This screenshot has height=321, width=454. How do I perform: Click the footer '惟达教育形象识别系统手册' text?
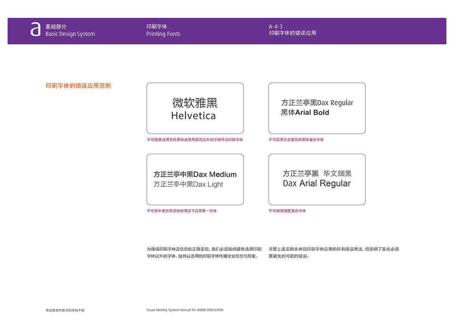(65, 310)
